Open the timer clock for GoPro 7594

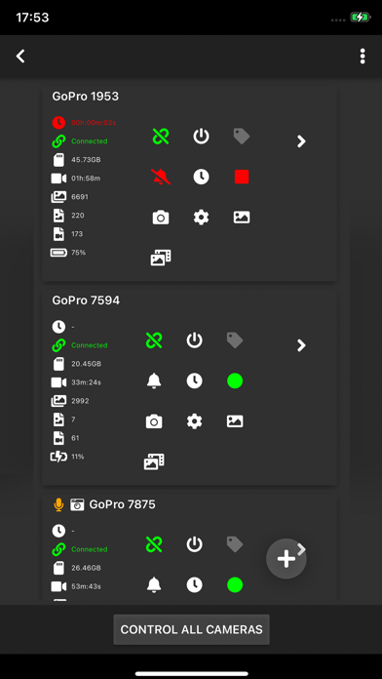tap(194, 380)
